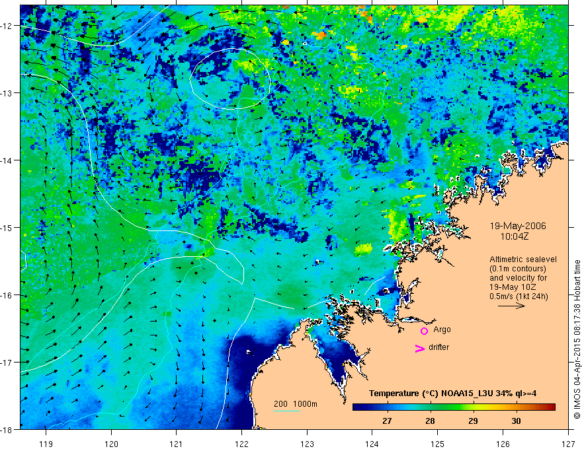Image resolution: width=582 pixels, height=449 pixels.
Task: Click the longitude label 121
Action: pos(177,444)
